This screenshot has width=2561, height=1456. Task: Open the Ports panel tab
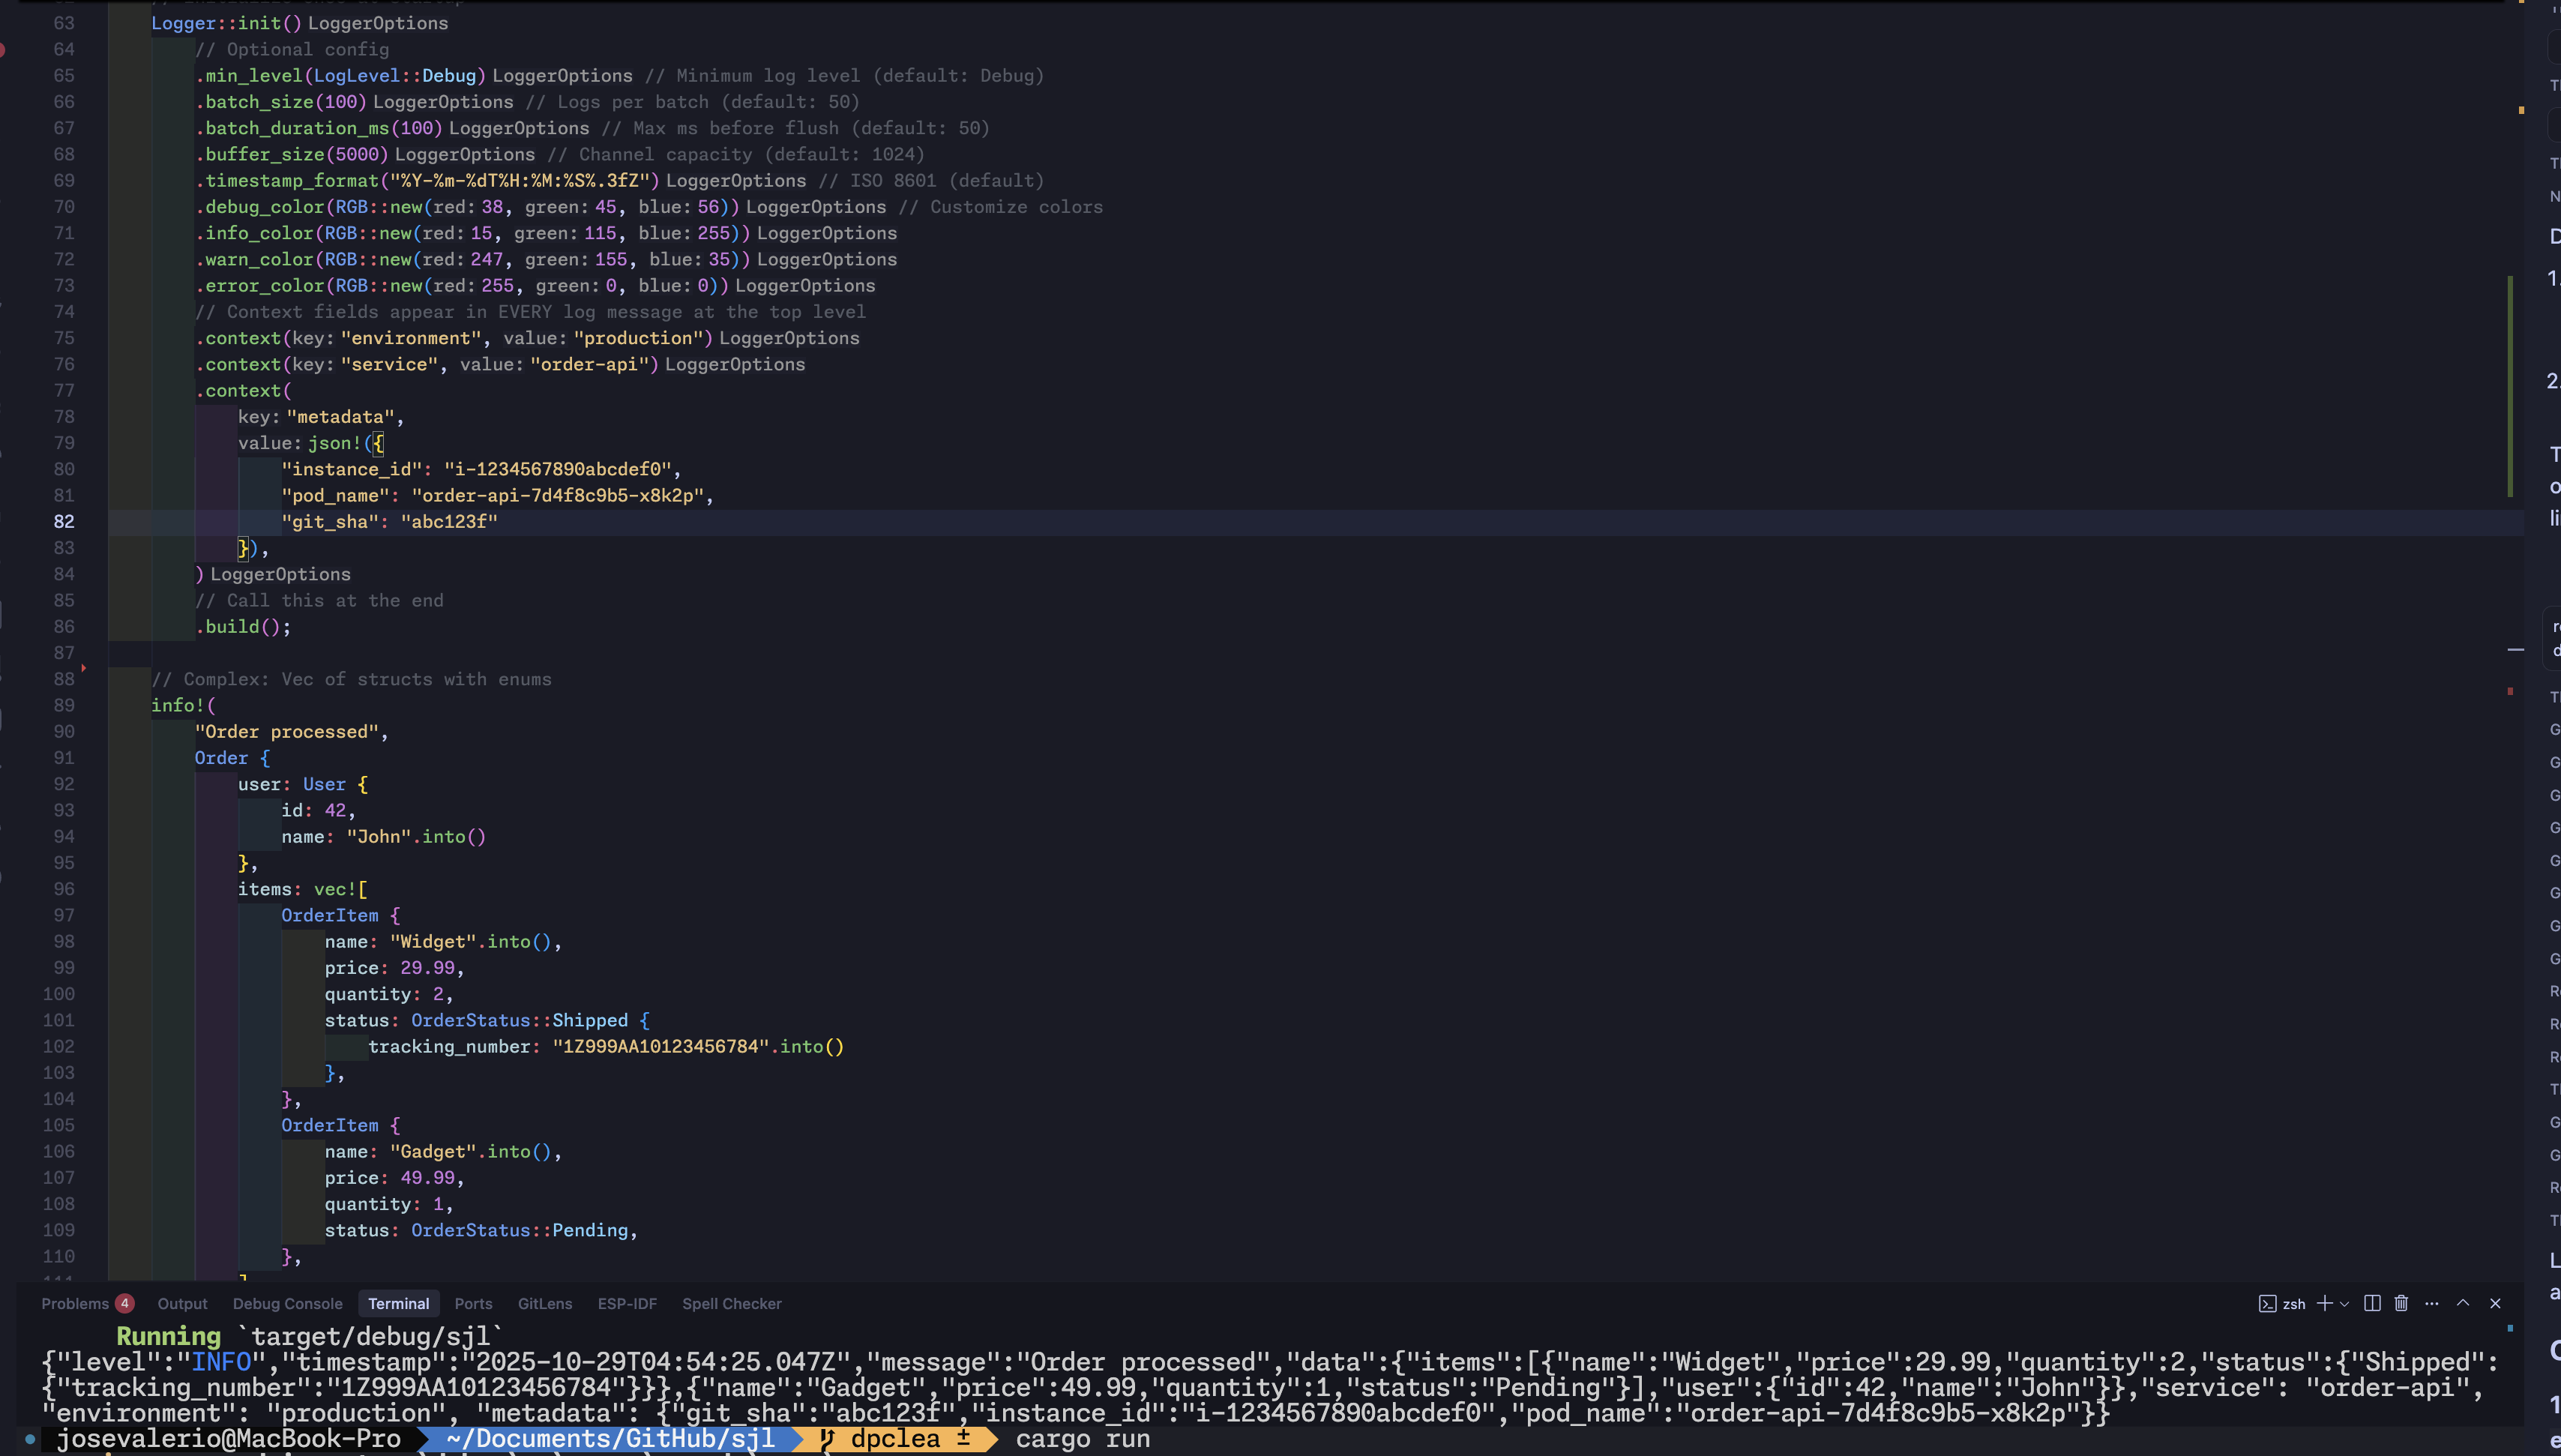(474, 1303)
